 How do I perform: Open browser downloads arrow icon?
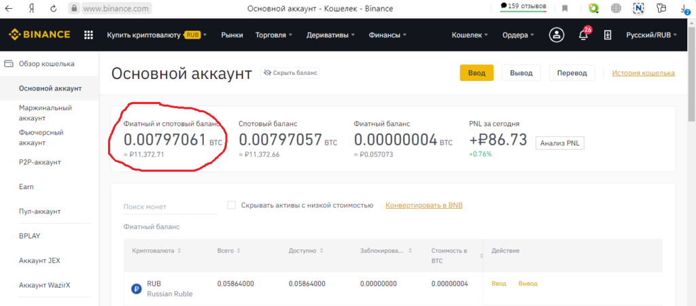[684, 9]
